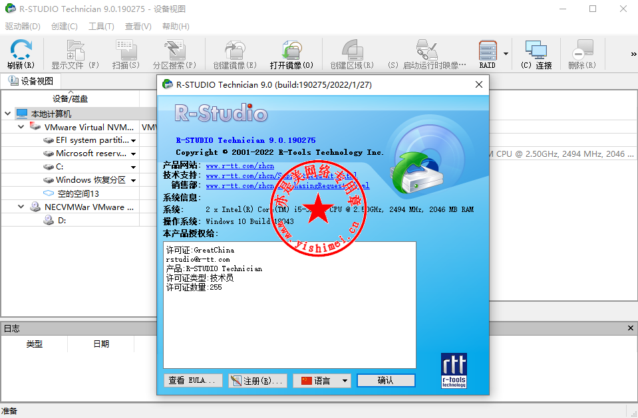This screenshot has height=418, width=638.
Task: Open the Language (语言) dropdown
Action: coord(322,381)
